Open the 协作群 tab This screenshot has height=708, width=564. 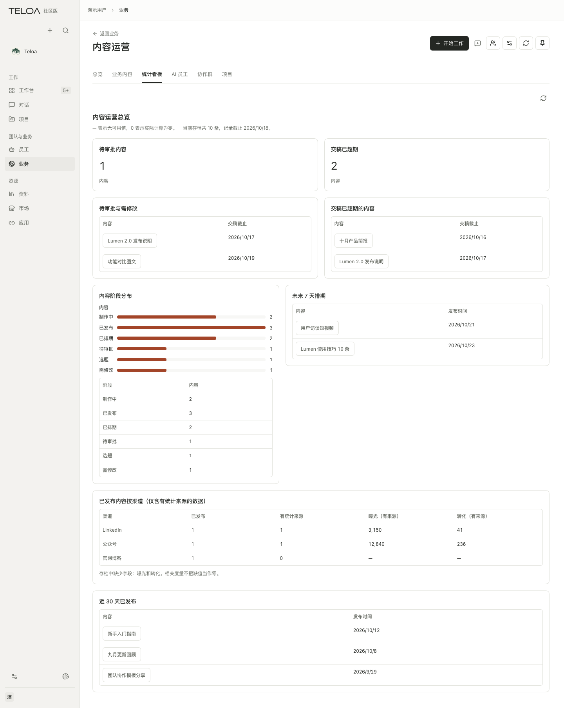point(205,74)
